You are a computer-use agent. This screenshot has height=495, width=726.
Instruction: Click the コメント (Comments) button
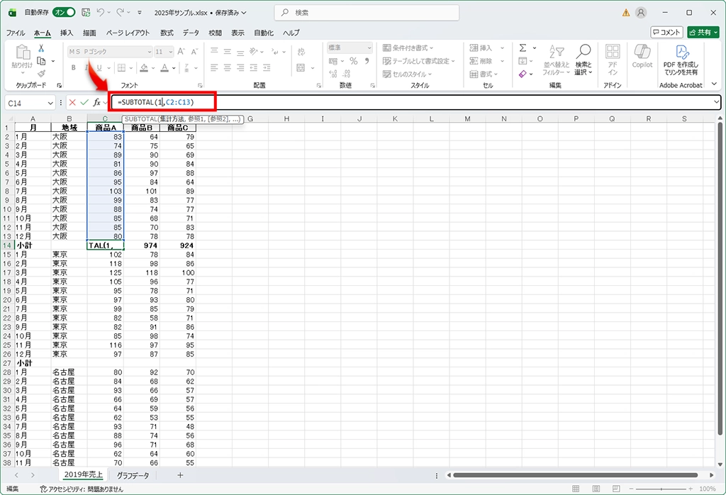click(666, 32)
